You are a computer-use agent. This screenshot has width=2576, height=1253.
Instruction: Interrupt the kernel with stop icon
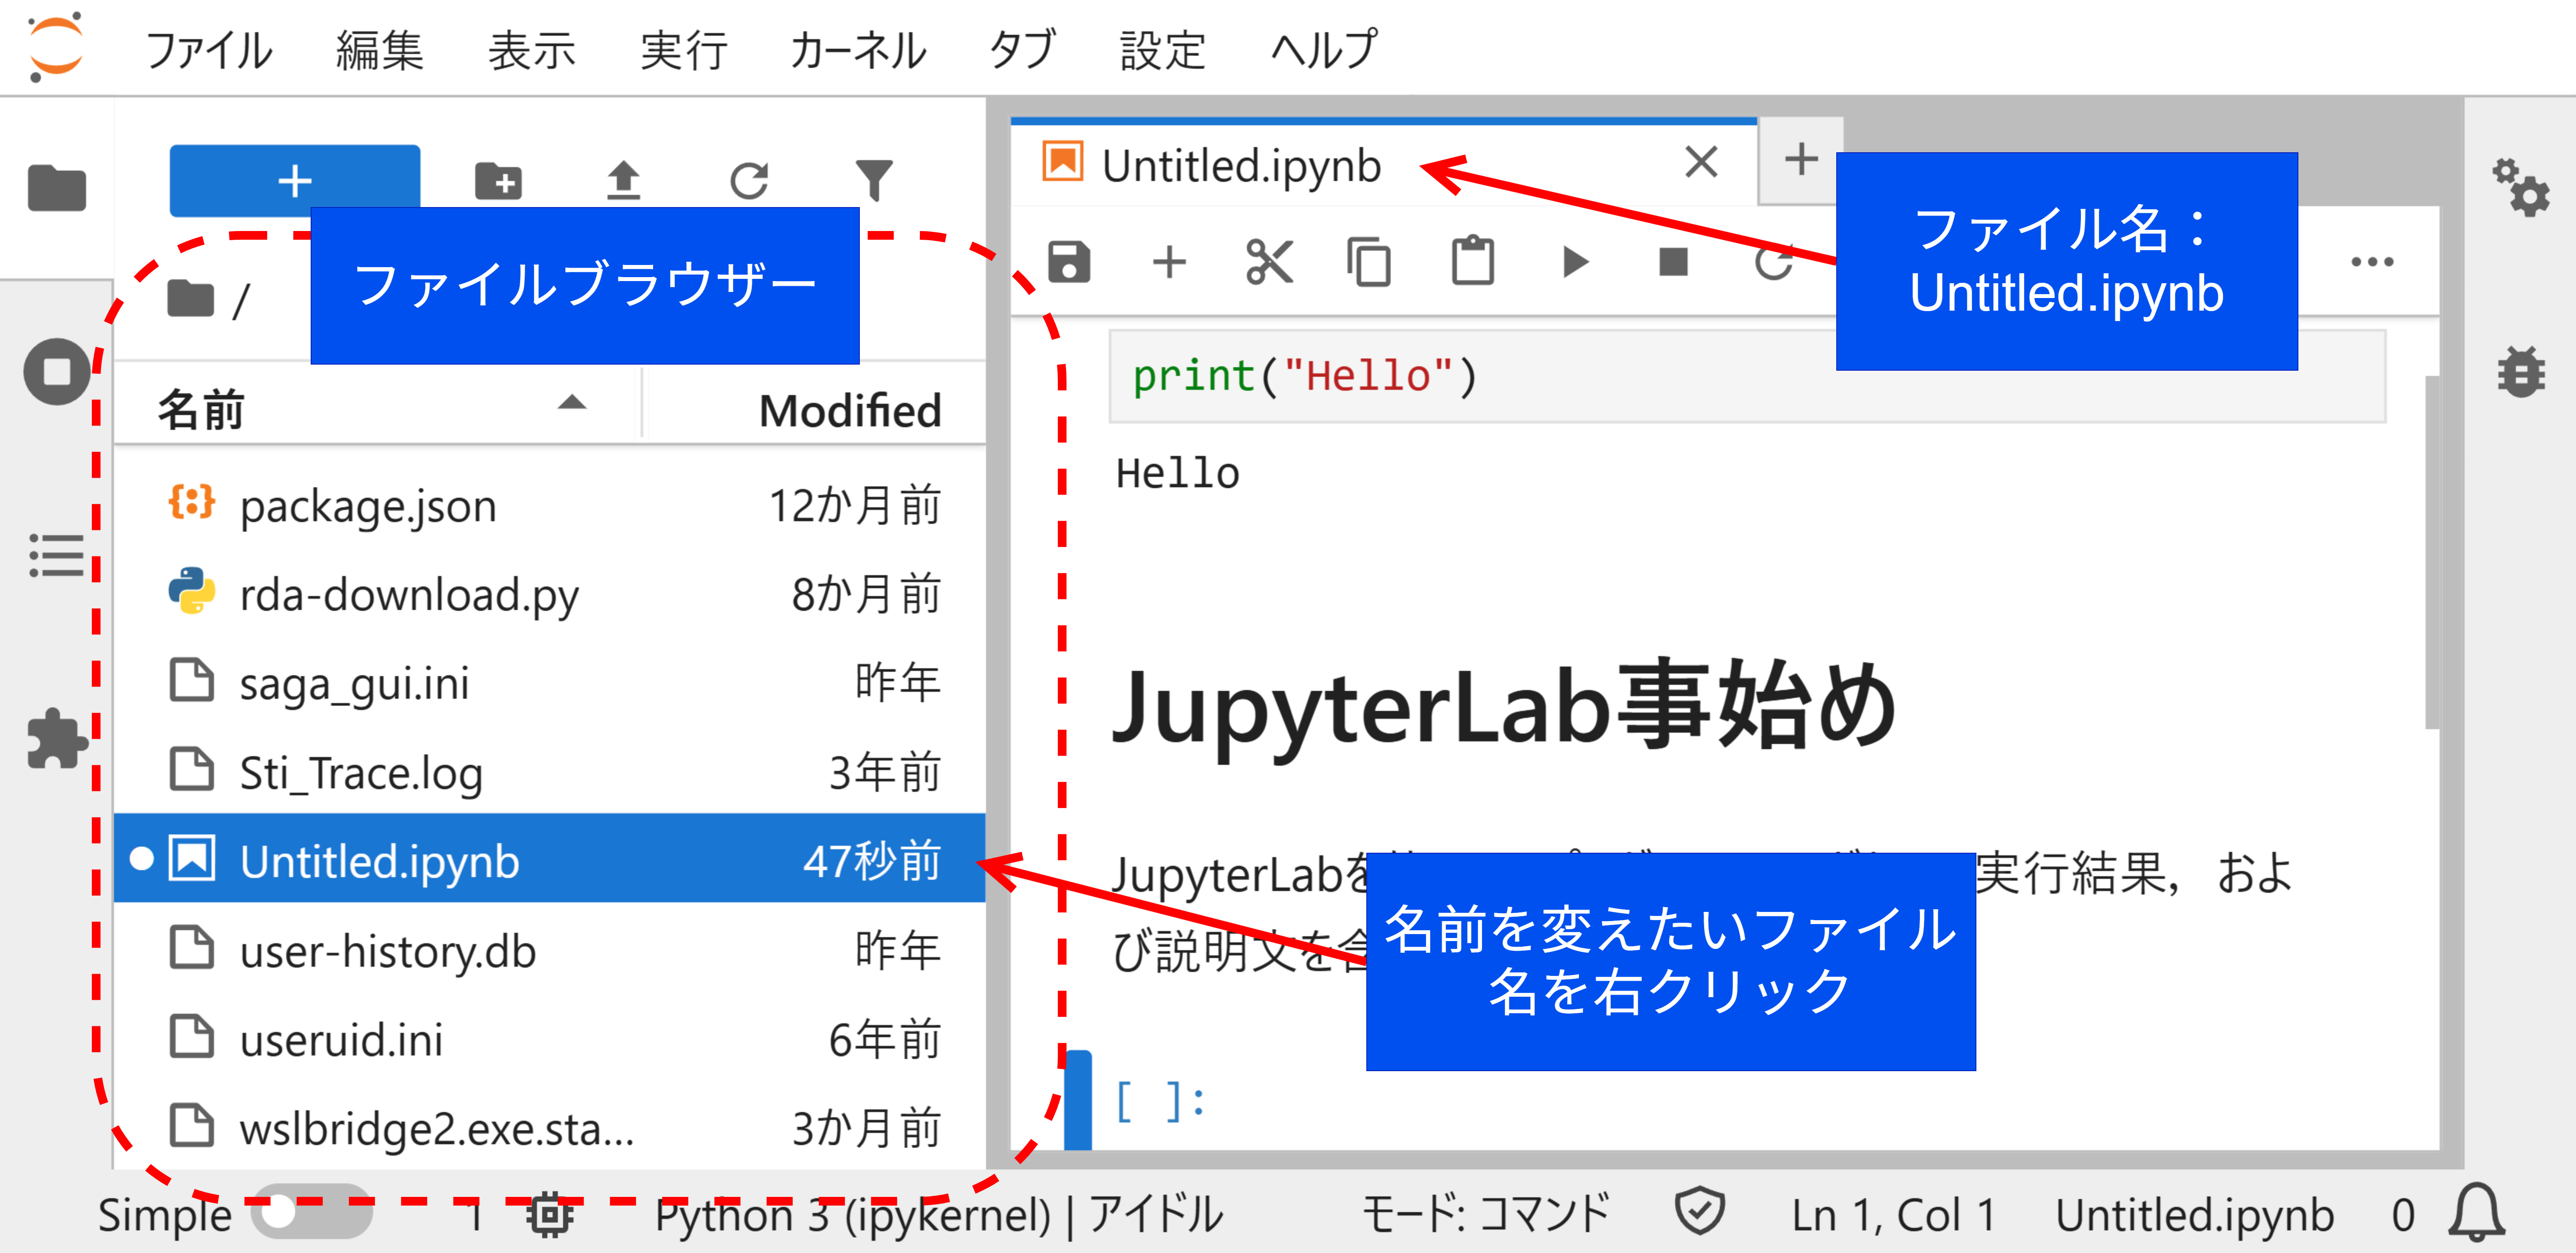tap(1673, 261)
